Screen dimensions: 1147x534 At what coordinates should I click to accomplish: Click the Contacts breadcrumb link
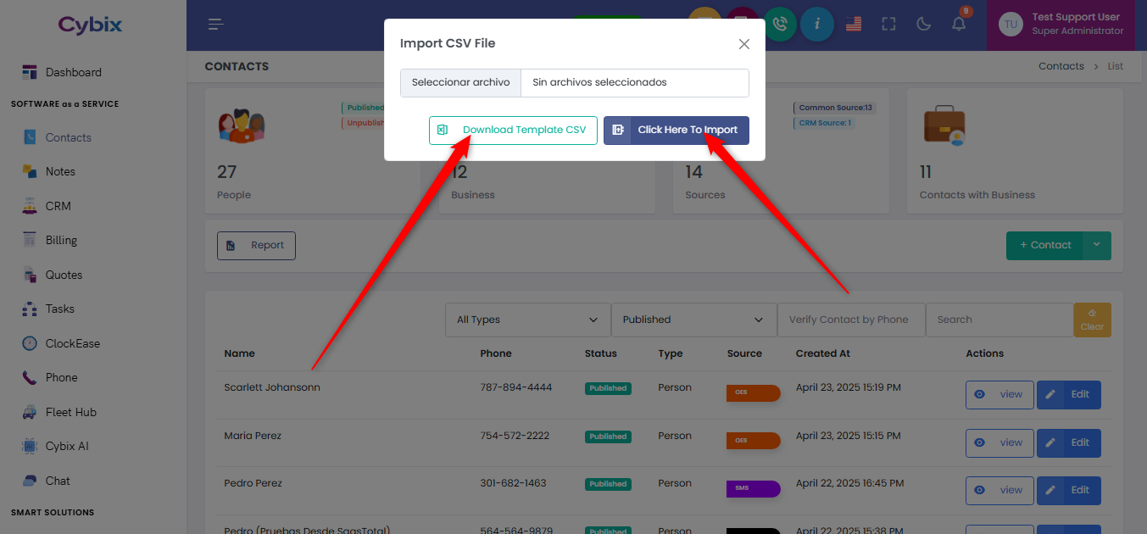click(x=1061, y=66)
